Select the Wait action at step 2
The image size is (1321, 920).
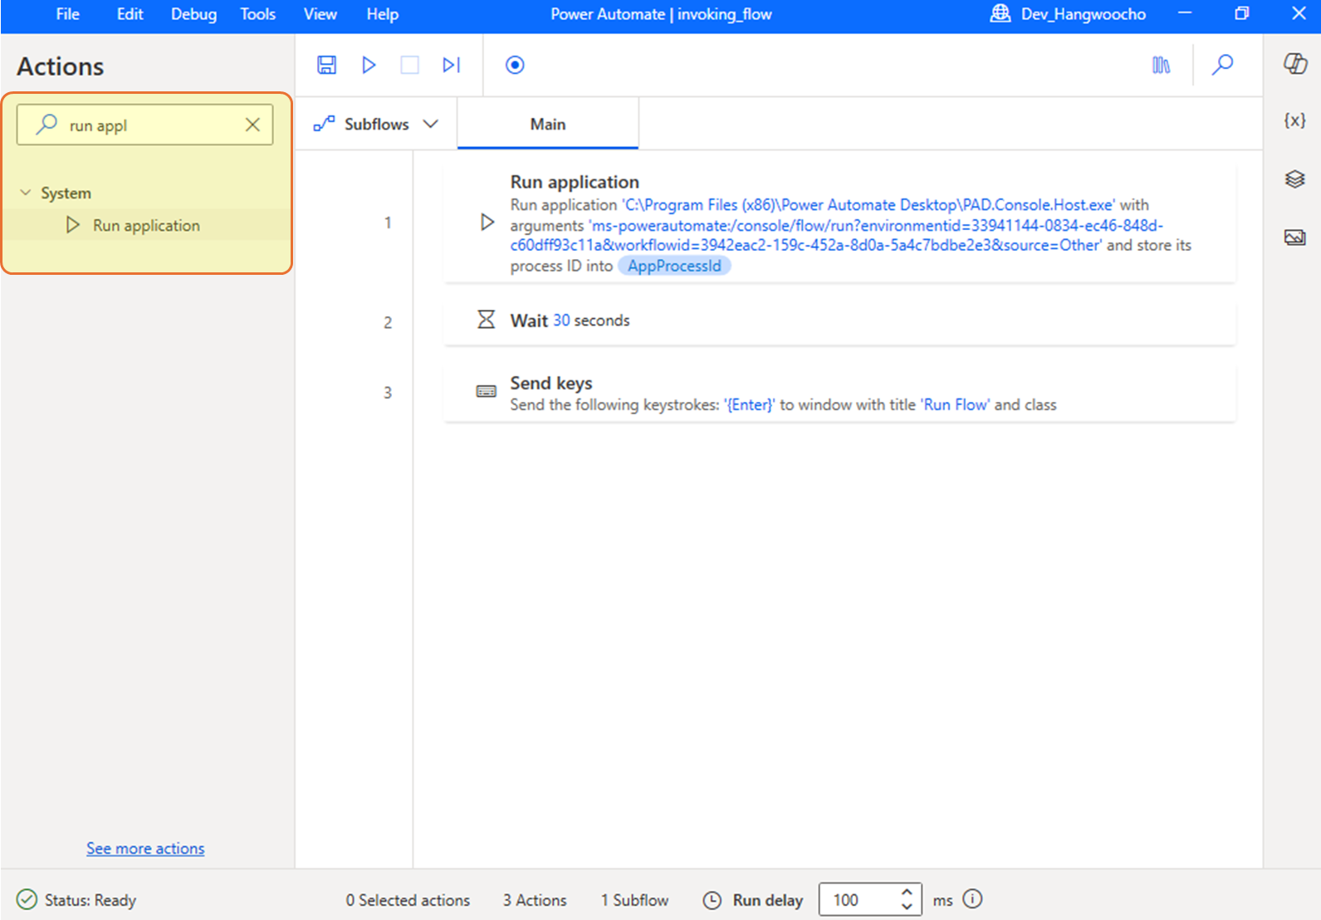coord(839,321)
